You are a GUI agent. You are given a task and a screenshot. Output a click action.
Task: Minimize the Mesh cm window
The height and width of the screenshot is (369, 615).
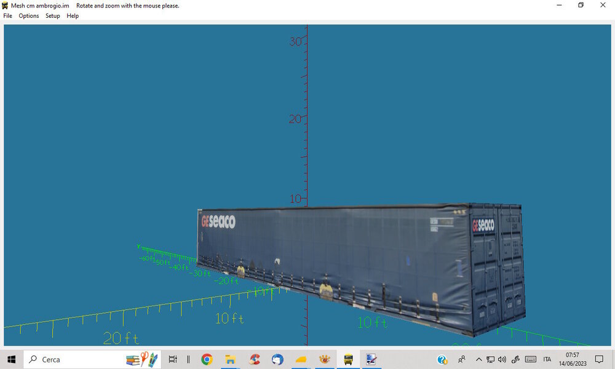point(559,5)
